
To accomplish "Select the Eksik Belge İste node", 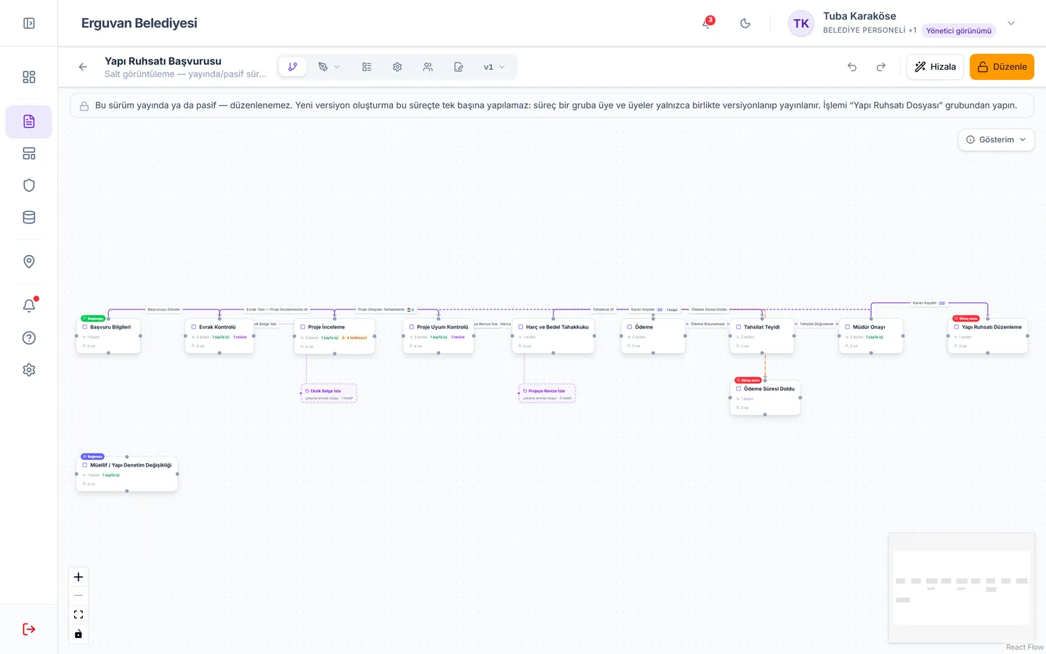I will pyautogui.click(x=329, y=393).
